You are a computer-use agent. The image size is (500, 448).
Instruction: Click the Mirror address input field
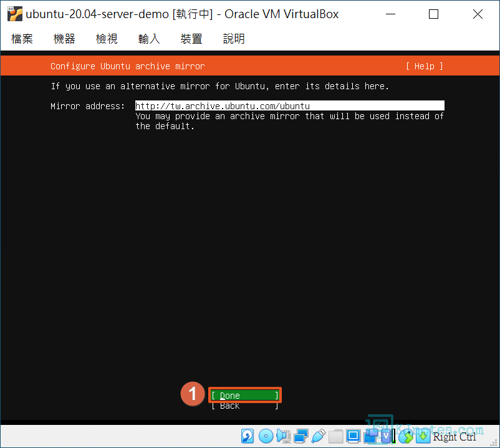289,105
